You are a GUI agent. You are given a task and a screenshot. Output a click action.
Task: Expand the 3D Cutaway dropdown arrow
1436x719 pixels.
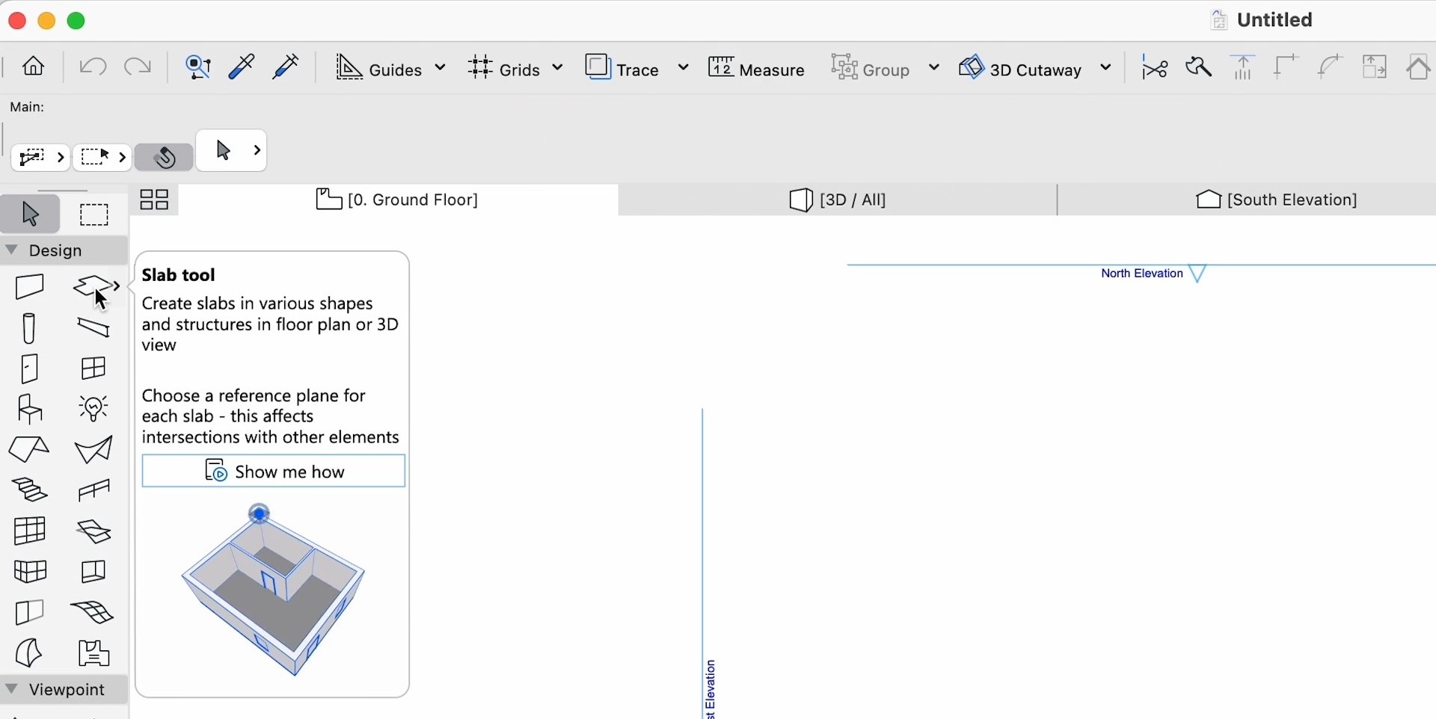(x=1108, y=69)
